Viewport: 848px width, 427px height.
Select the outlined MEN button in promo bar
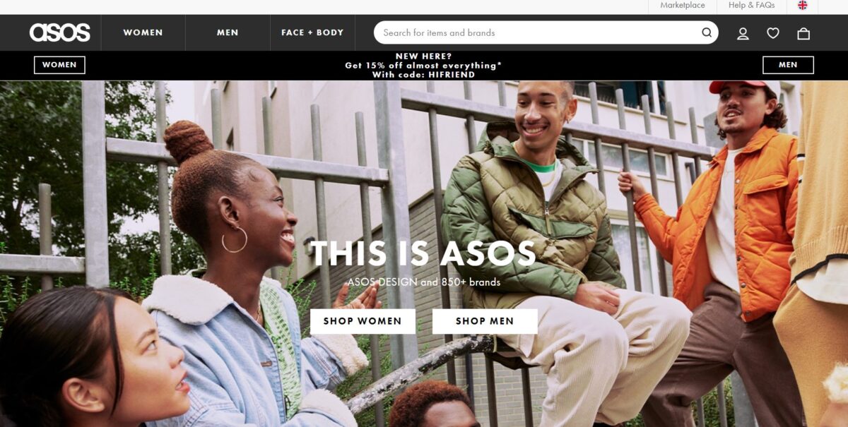tap(788, 65)
